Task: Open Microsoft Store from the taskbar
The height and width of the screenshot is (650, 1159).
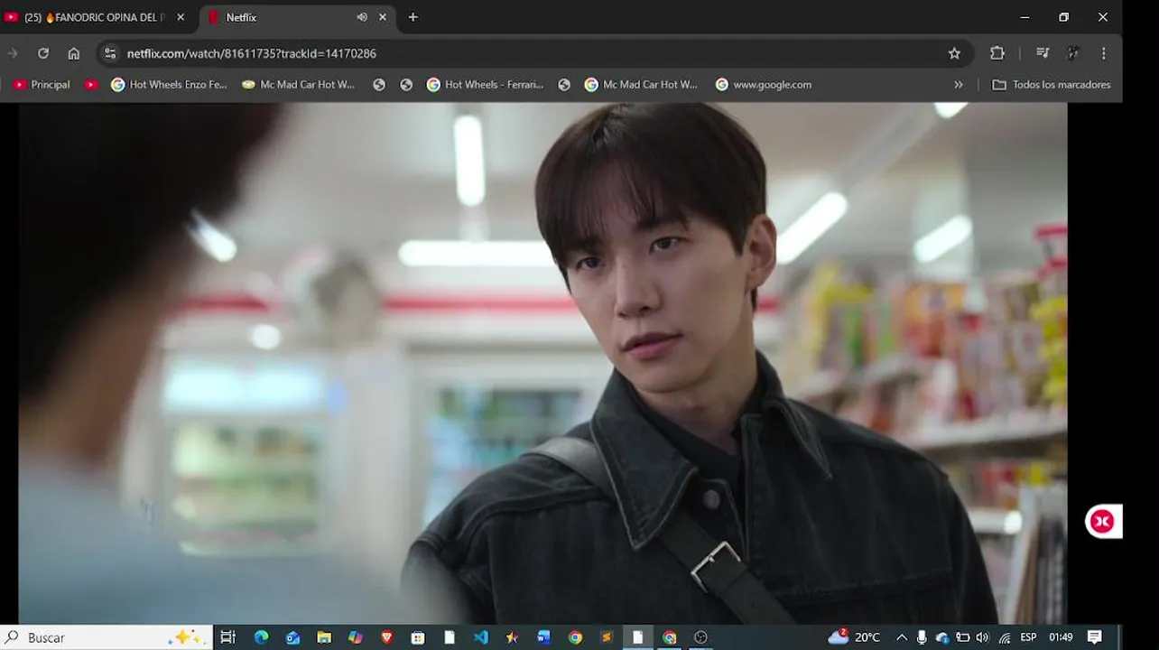Action: [418, 637]
